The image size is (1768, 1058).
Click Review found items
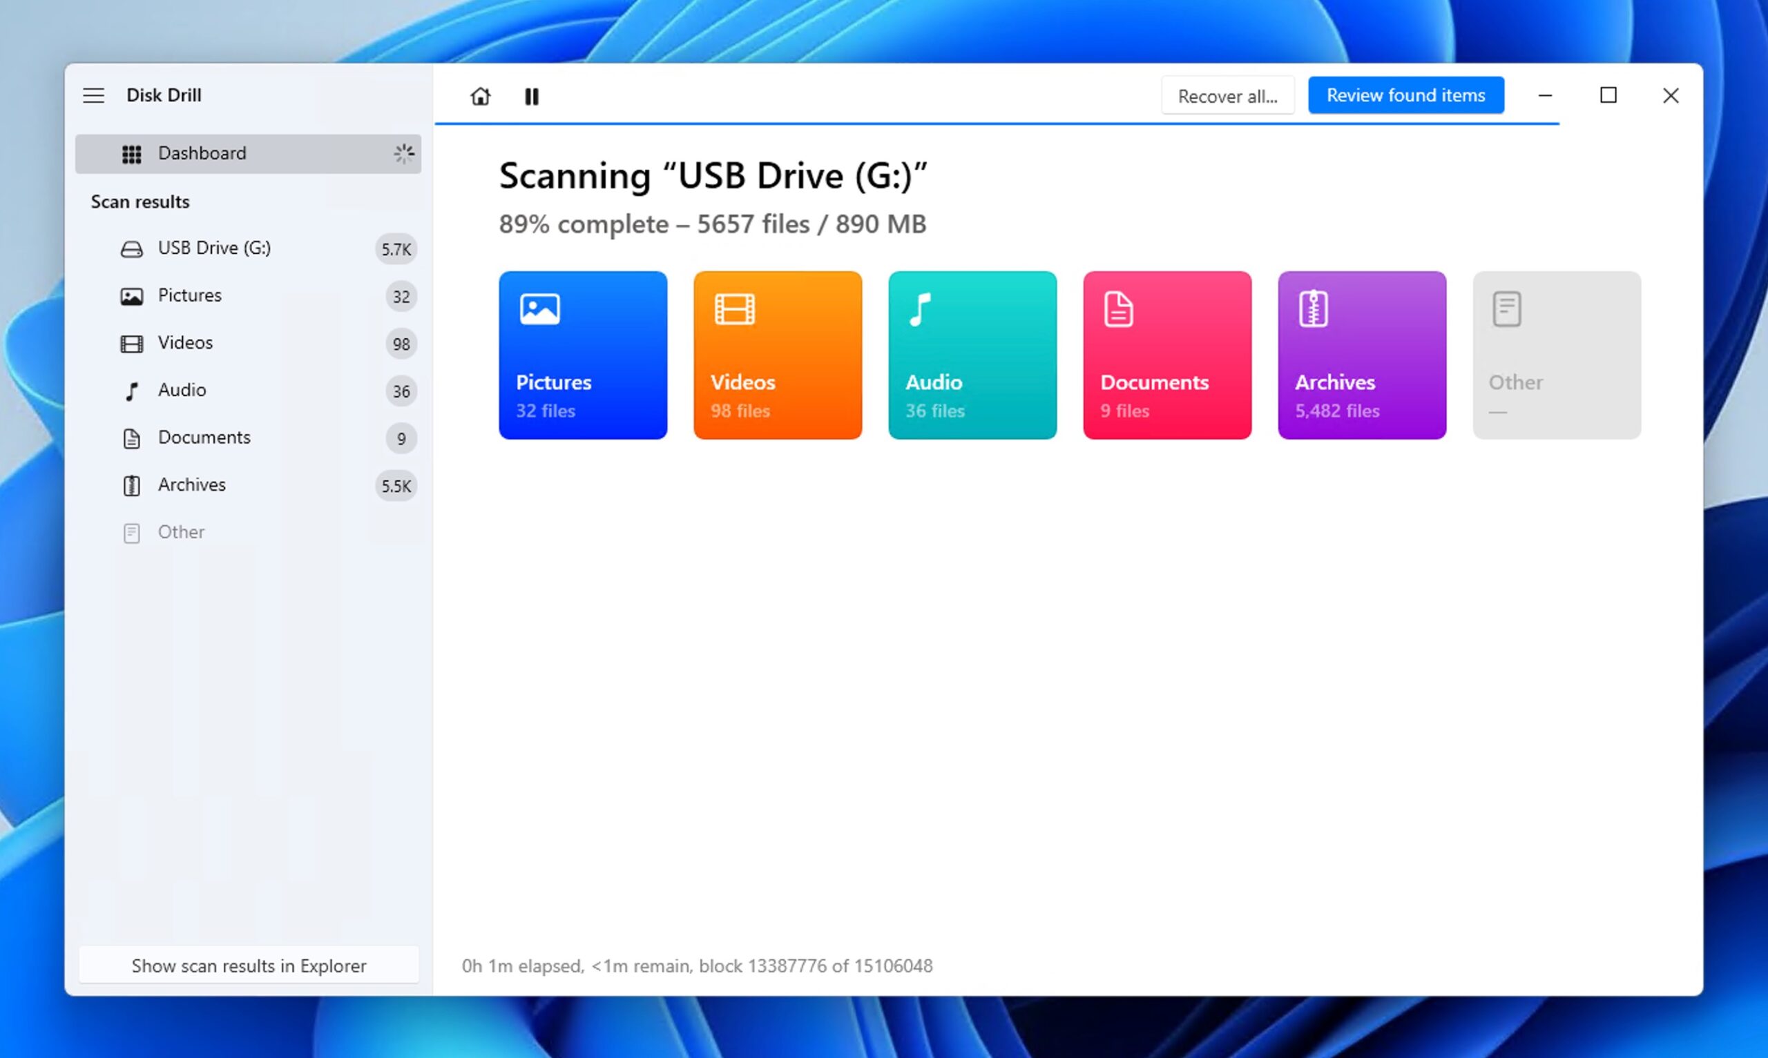pyautogui.click(x=1405, y=95)
